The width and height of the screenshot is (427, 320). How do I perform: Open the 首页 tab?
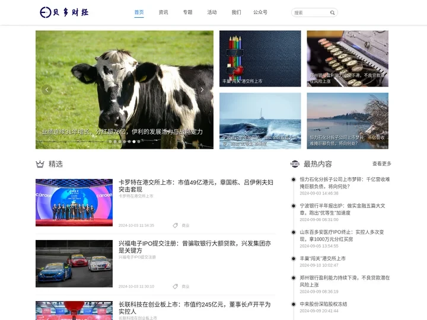point(139,12)
